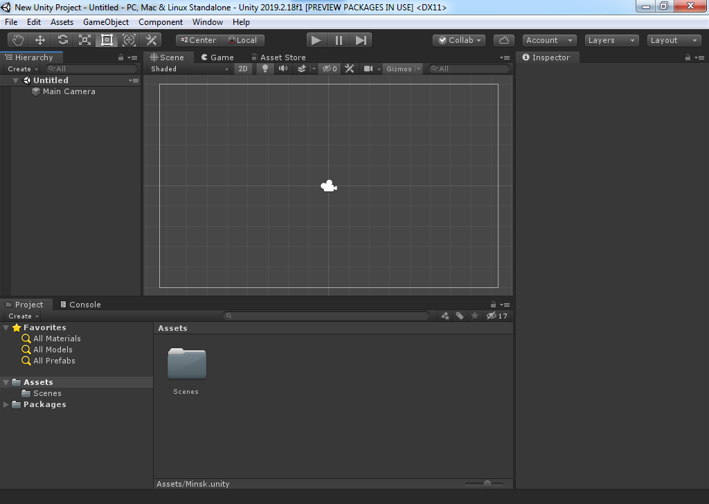Select the Hand tool
Viewport: 709px width, 504px height.
coord(18,40)
